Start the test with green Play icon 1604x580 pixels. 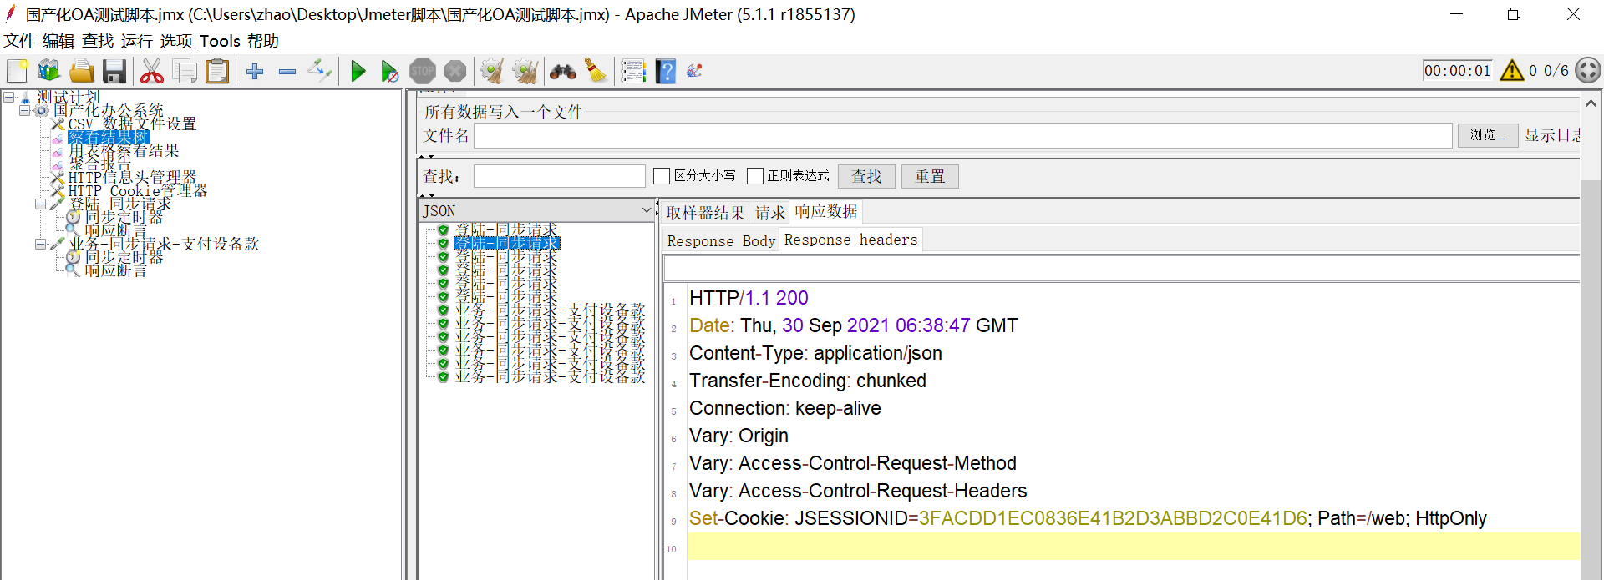(358, 72)
